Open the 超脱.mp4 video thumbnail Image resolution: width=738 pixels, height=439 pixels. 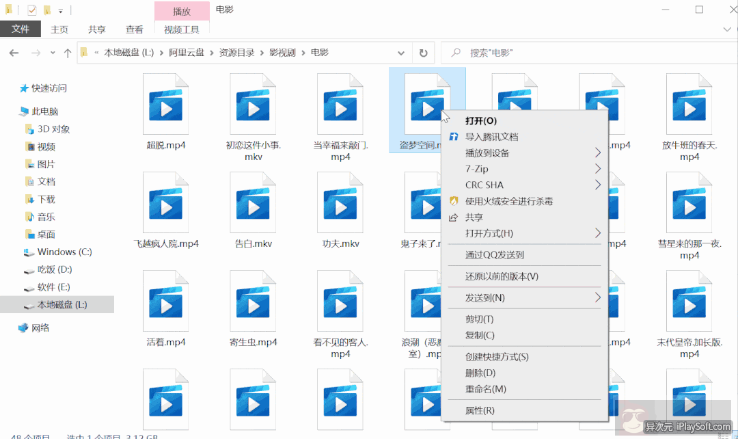[x=165, y=104]
